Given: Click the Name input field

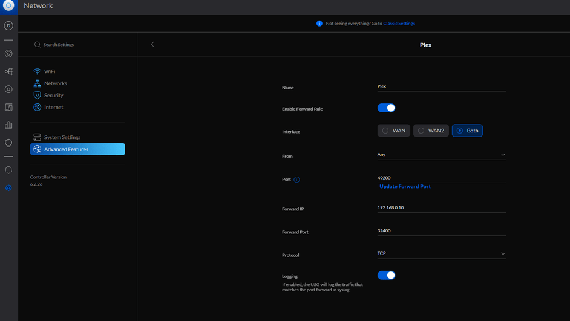Looking at the screenshot, I should click(x=441, y=86).
